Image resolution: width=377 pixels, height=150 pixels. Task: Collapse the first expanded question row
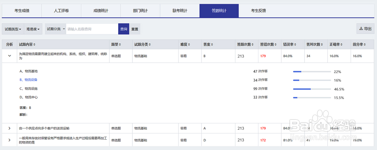[x=10, y=56]
